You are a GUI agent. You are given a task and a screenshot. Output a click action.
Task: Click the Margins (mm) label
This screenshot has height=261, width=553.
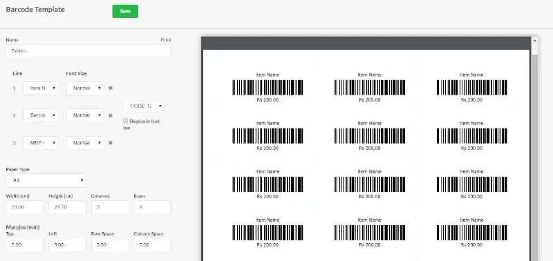(23, 227)
